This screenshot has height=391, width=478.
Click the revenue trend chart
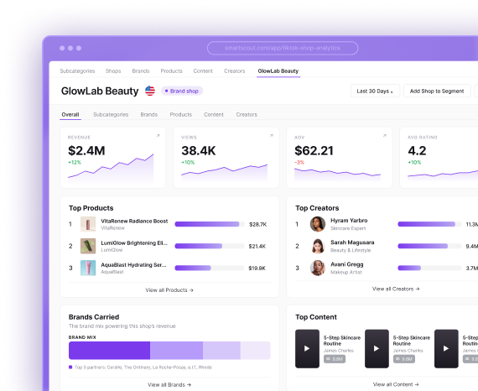click(x=111, y=169)
